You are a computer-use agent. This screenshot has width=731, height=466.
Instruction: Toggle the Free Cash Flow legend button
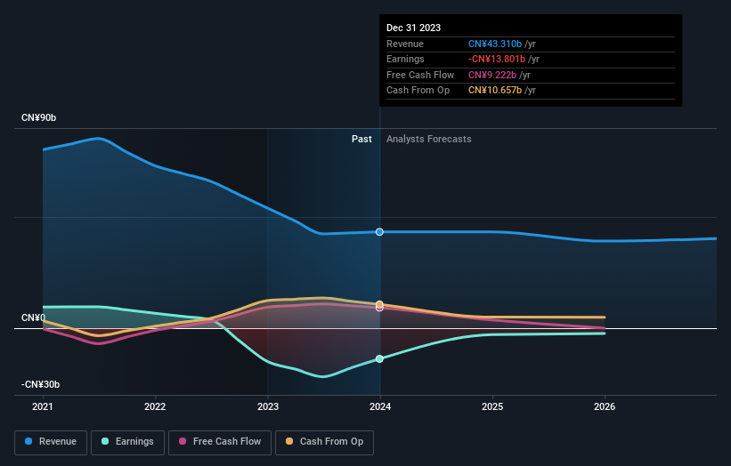(x=220, y=442)
